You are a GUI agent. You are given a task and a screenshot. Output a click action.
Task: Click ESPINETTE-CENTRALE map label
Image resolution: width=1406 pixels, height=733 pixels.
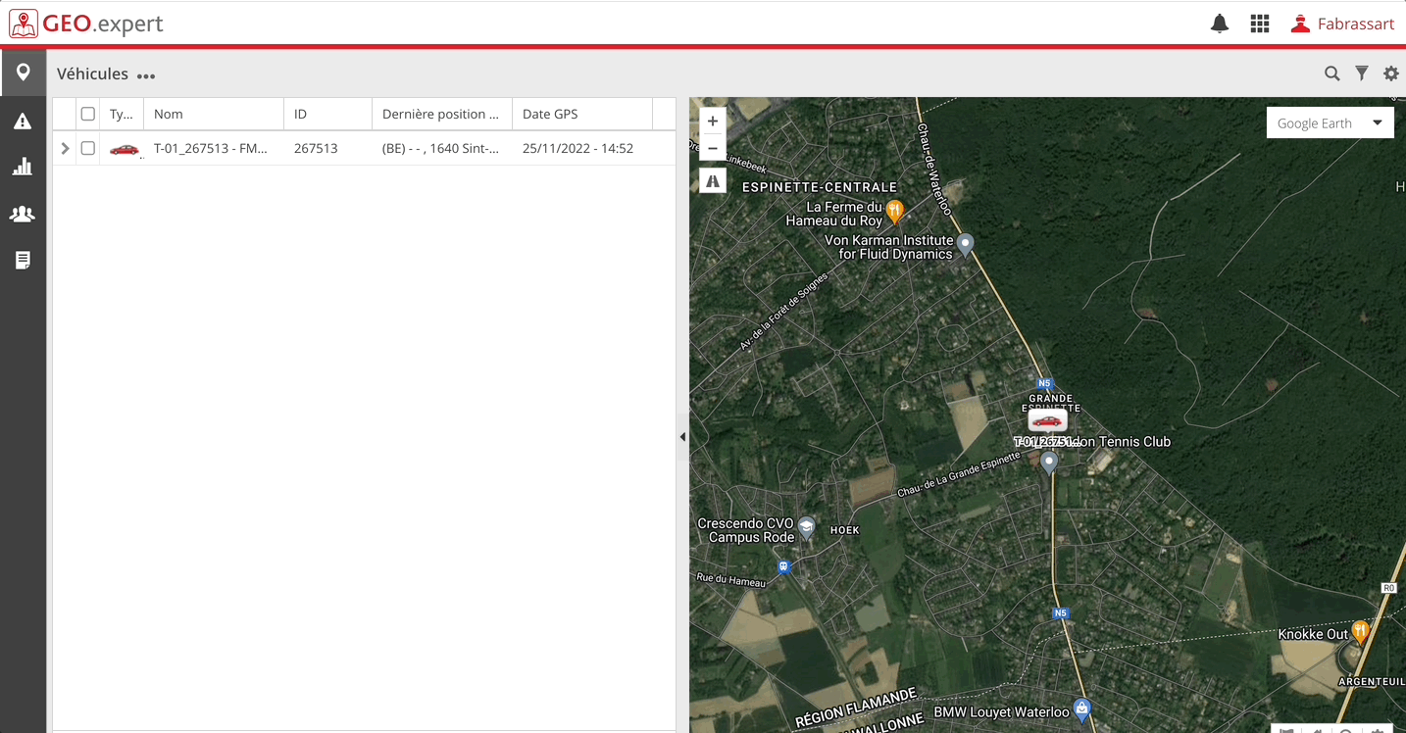(820, 187)
